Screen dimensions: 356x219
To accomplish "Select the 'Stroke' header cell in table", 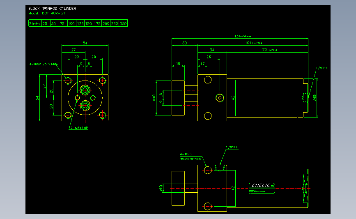I will pyautogui.click(x=35, y=23).
